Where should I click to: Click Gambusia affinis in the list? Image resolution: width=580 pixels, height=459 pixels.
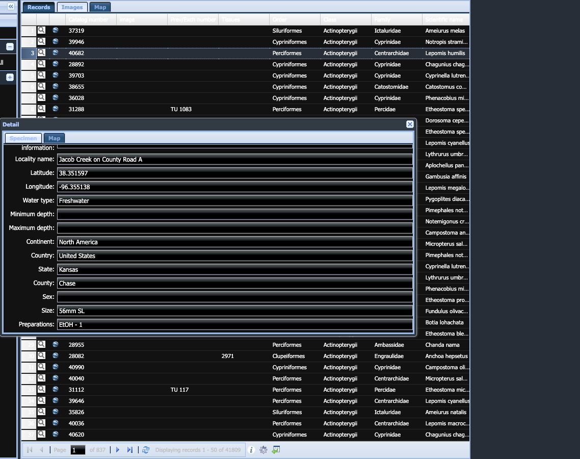(x=446, y=176)
